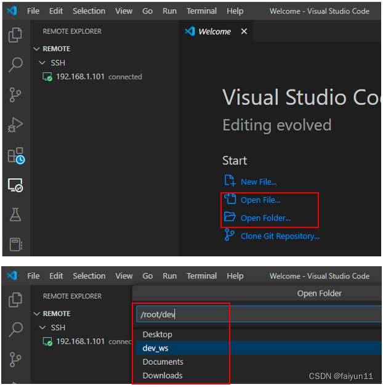Click Open File icon on Welcome page
This screenshot has height=387, width=383.
click(x=230, y=198)
